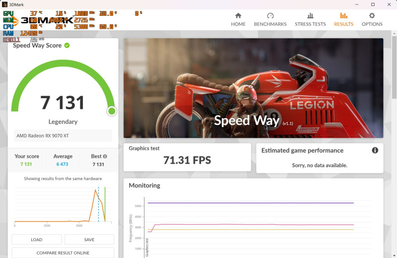Click COMPARE RESULT ONLINE button
Viewport: 397px width, 258px height.
click(x=63, y=253)
